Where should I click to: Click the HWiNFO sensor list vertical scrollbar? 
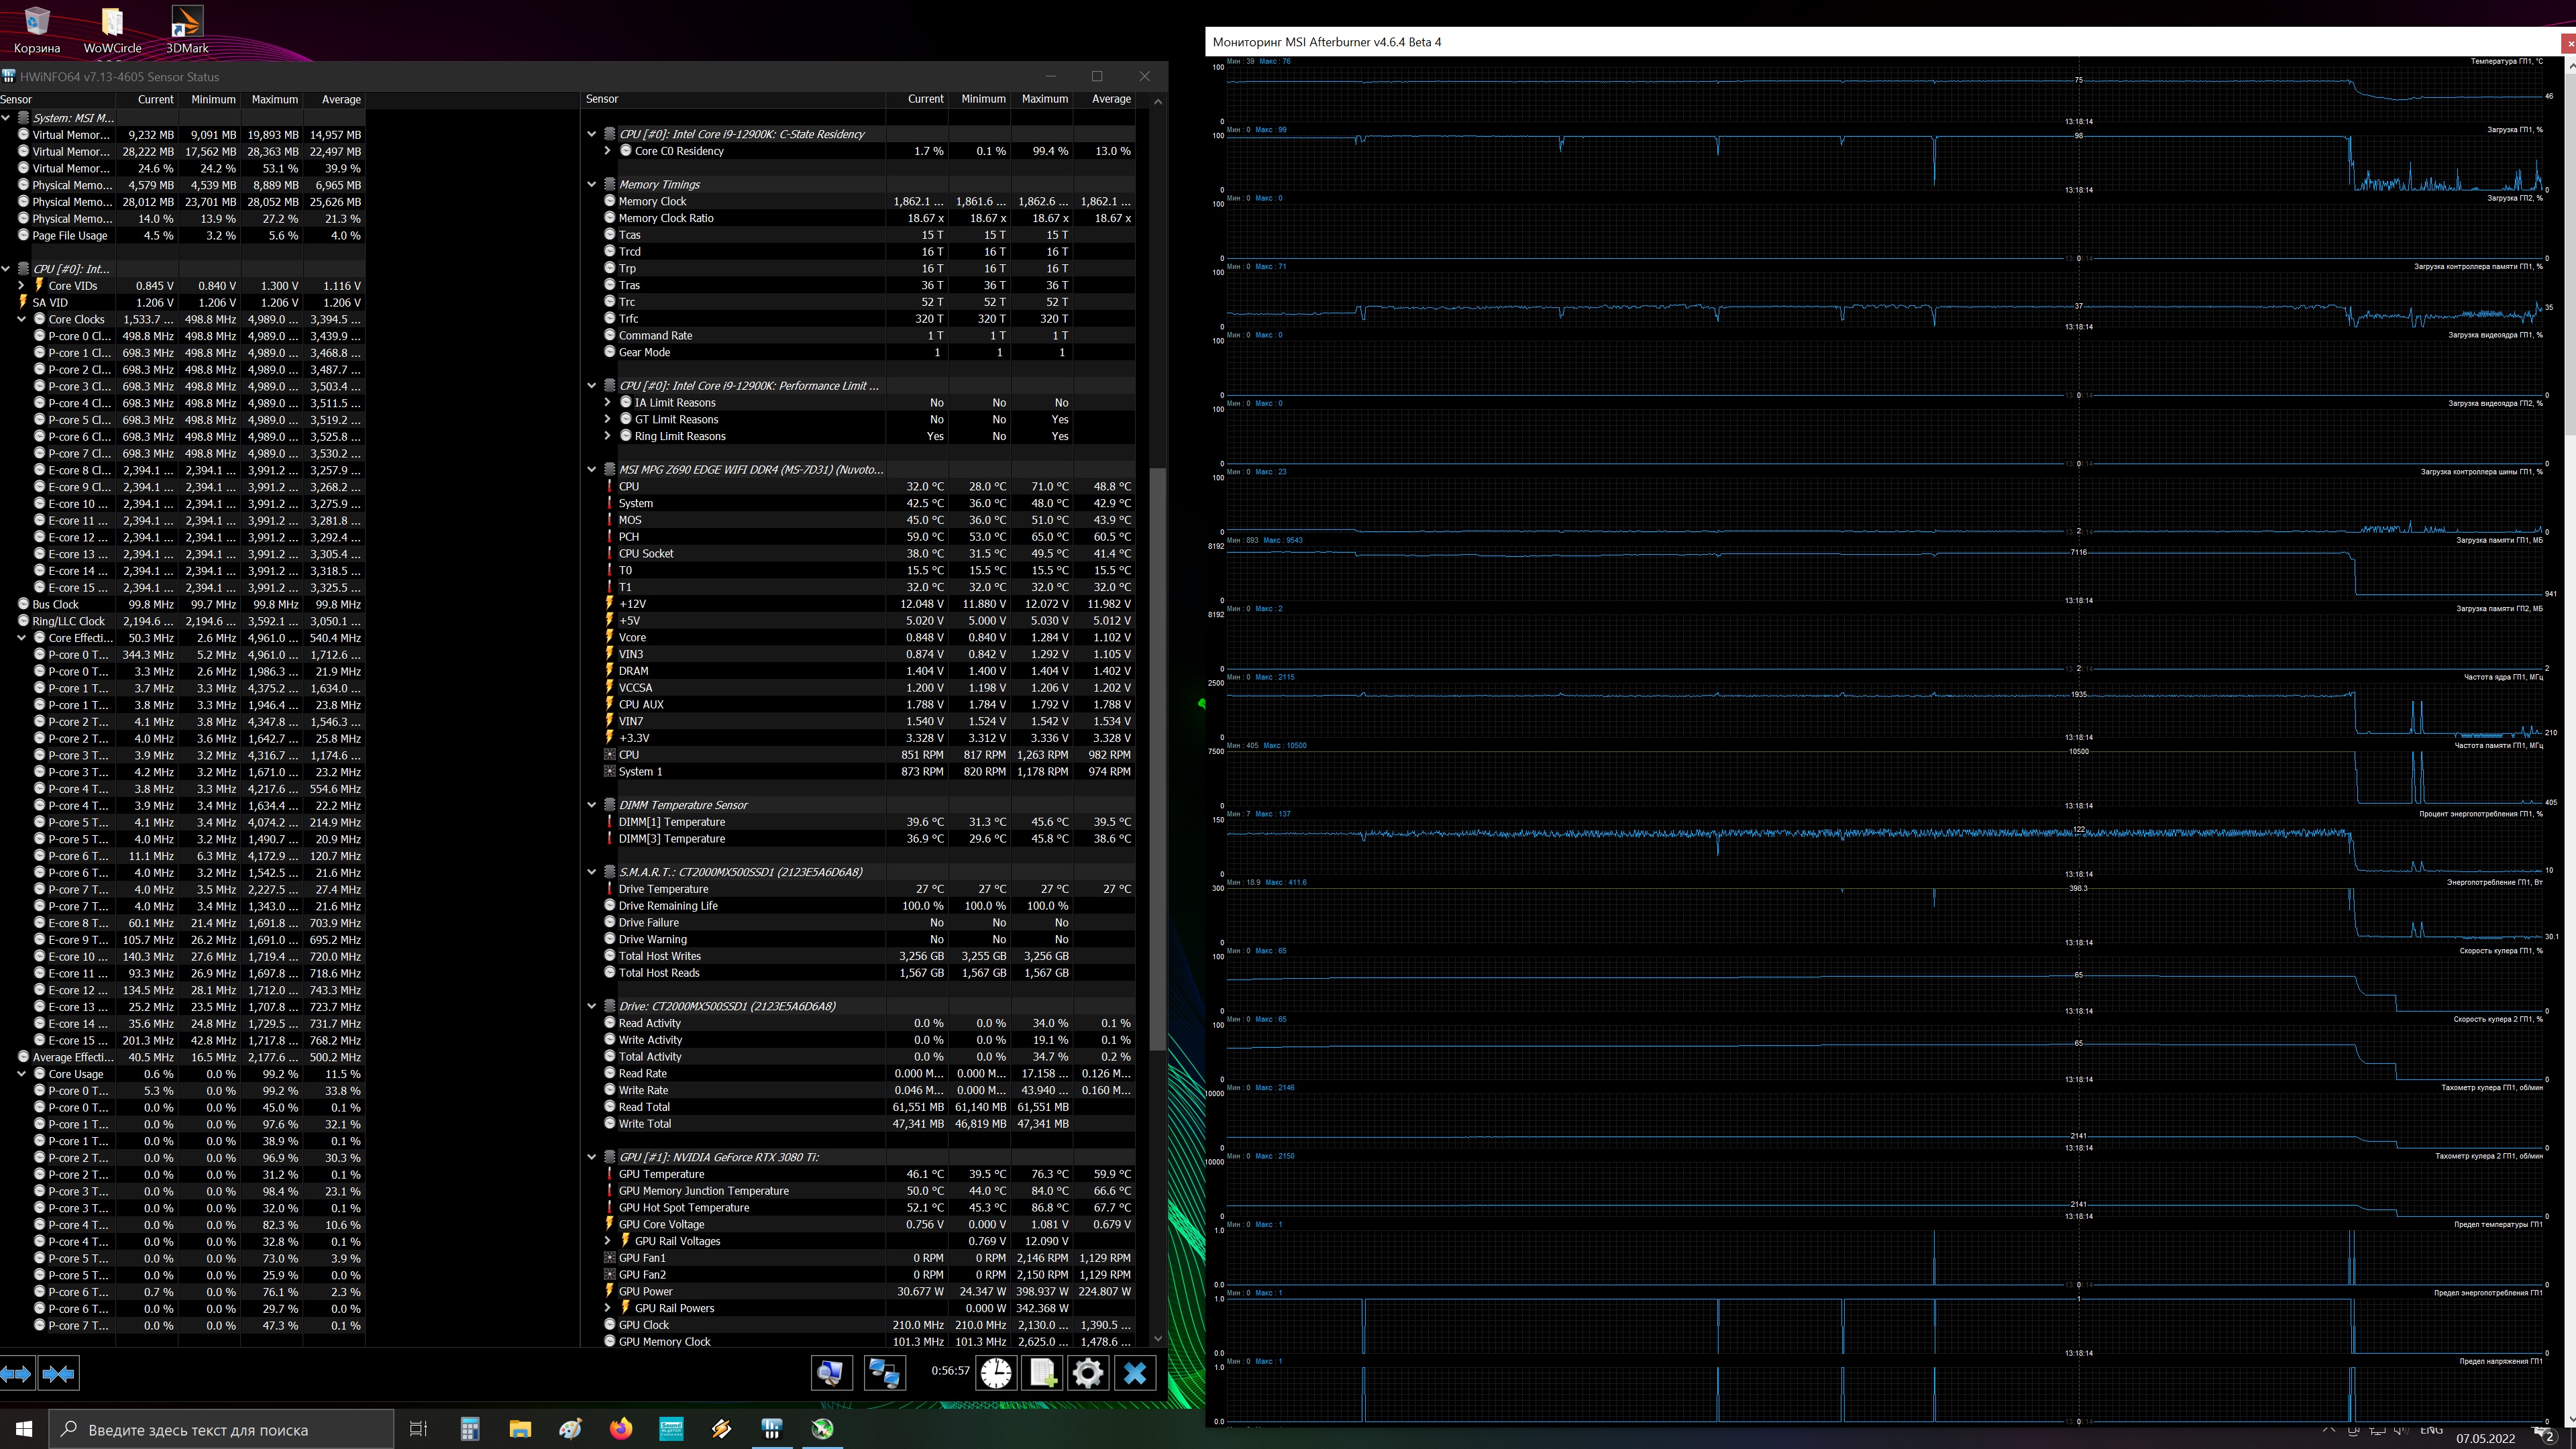pyautogui.click(x=1158, y=760)
